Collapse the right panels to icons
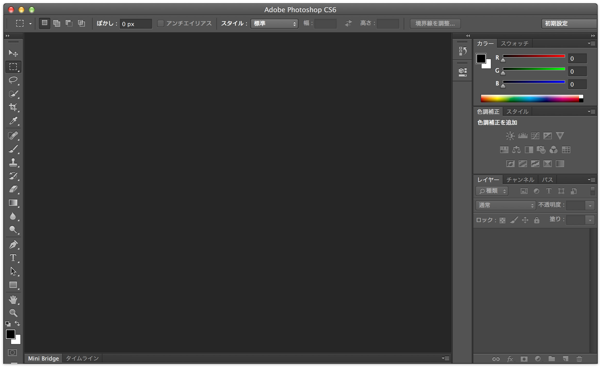 click(593, 36)
